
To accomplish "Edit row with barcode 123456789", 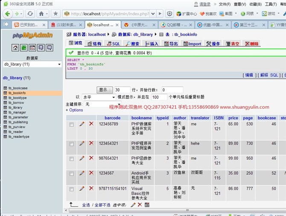I will (82, 124).
